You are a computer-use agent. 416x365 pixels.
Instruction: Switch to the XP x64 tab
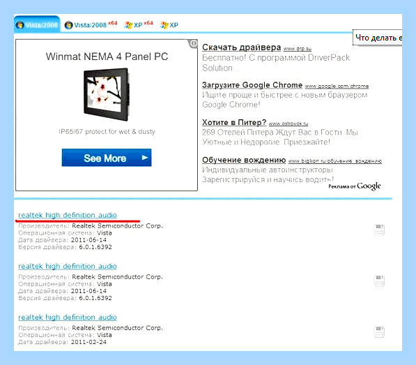tap(139, 25)
